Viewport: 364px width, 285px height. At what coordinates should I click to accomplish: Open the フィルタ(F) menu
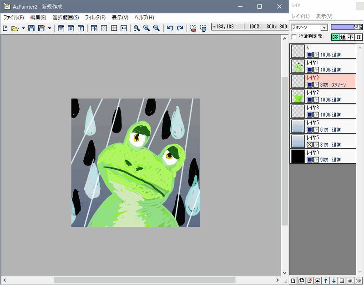(x=95, y=18)
